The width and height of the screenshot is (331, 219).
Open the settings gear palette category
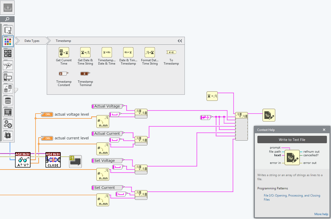click(x=8, y=124)
